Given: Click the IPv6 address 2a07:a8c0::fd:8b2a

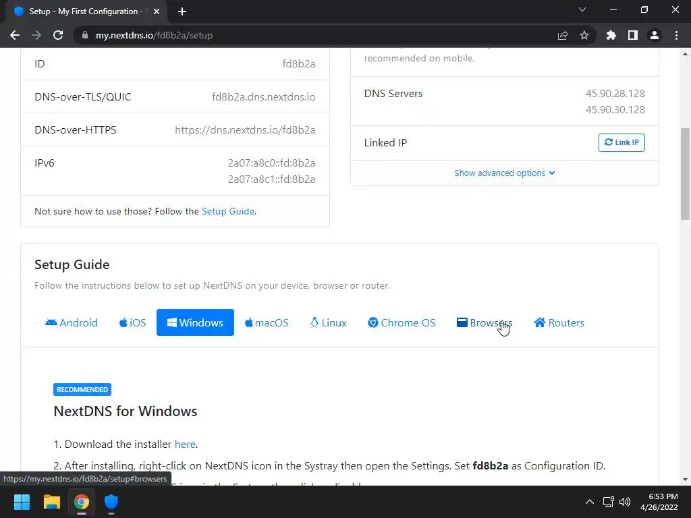Looking at the screenshot, I should [271, 163].
